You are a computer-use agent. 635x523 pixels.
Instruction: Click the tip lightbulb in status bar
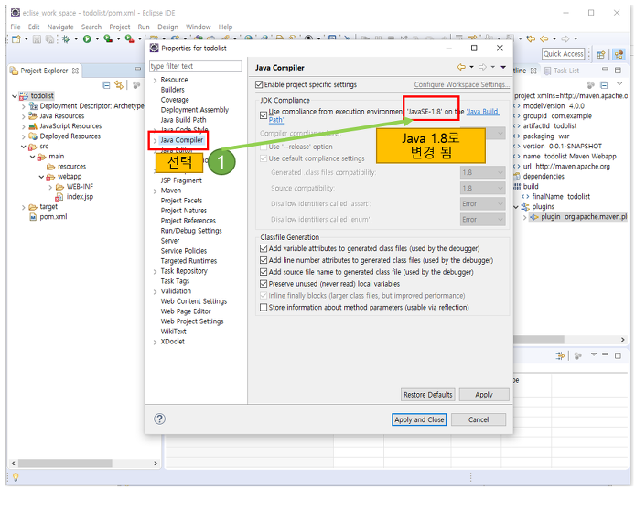point(16,477)
